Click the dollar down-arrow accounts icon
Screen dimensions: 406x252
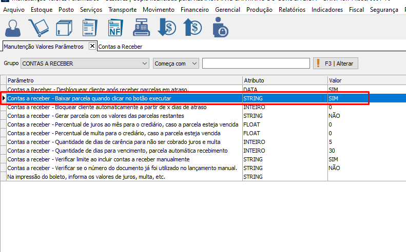click(167, 28)
